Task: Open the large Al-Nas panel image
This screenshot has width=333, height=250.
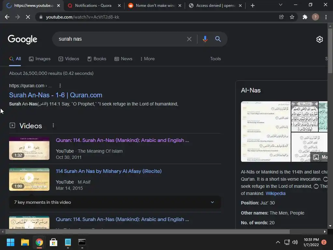Action: click(266, 132)
